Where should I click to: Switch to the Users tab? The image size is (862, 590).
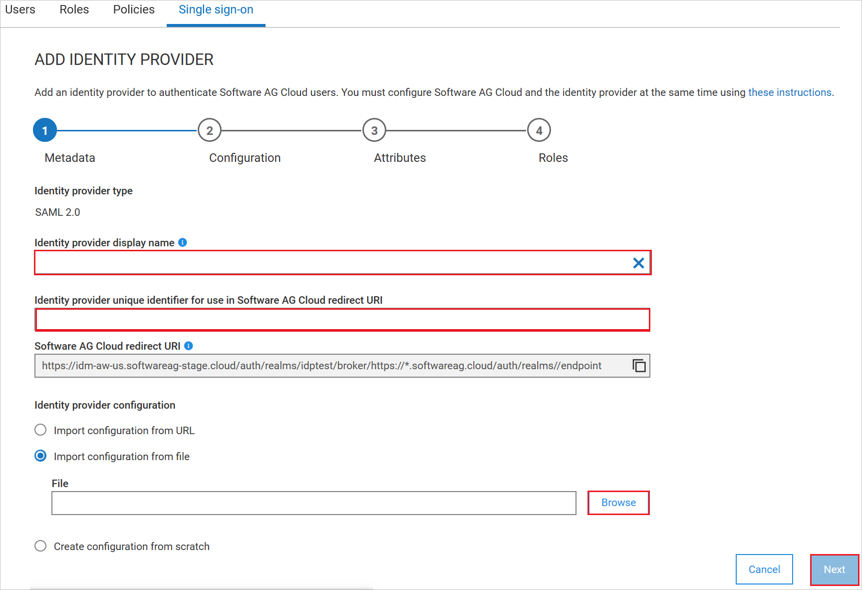[20, 9]
